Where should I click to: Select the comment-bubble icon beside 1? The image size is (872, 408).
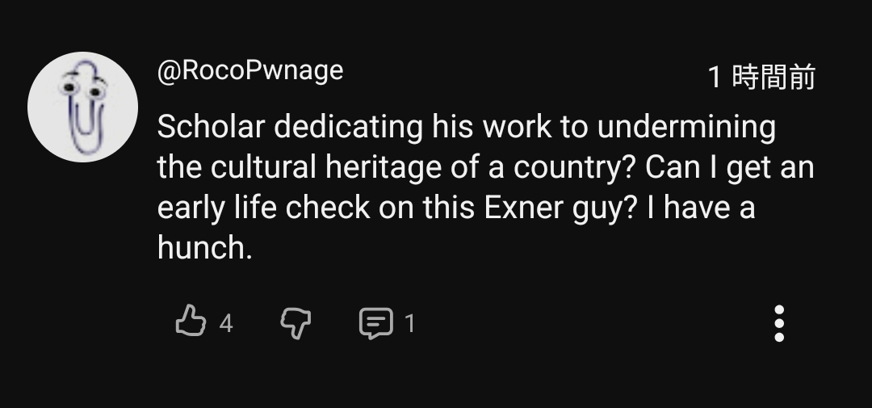pyautogui.click(x=375, y=323)
